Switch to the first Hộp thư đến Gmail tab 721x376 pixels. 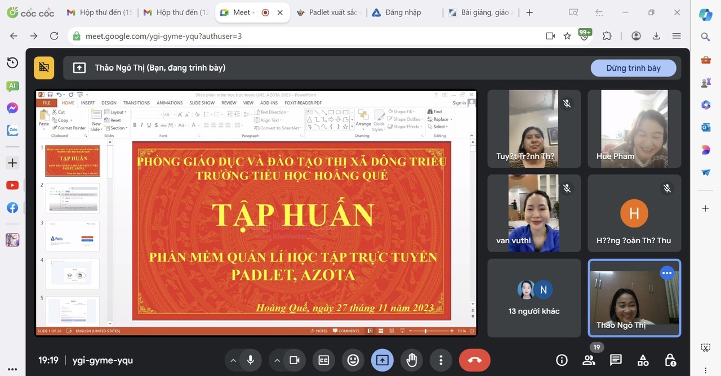coord(100,12)
